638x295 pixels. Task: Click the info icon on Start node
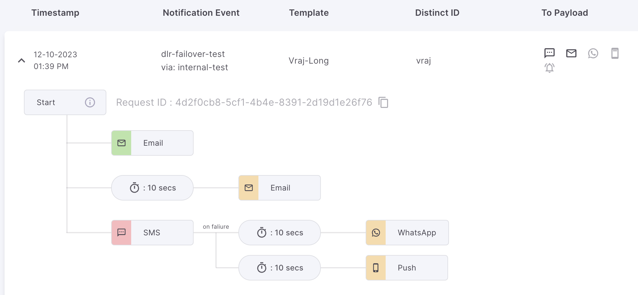(x=90, y=102)
